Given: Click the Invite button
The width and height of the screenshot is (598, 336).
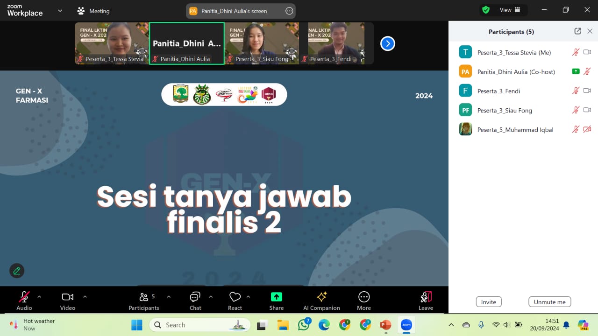Looking at the screenshot, I should click(489, 302).
